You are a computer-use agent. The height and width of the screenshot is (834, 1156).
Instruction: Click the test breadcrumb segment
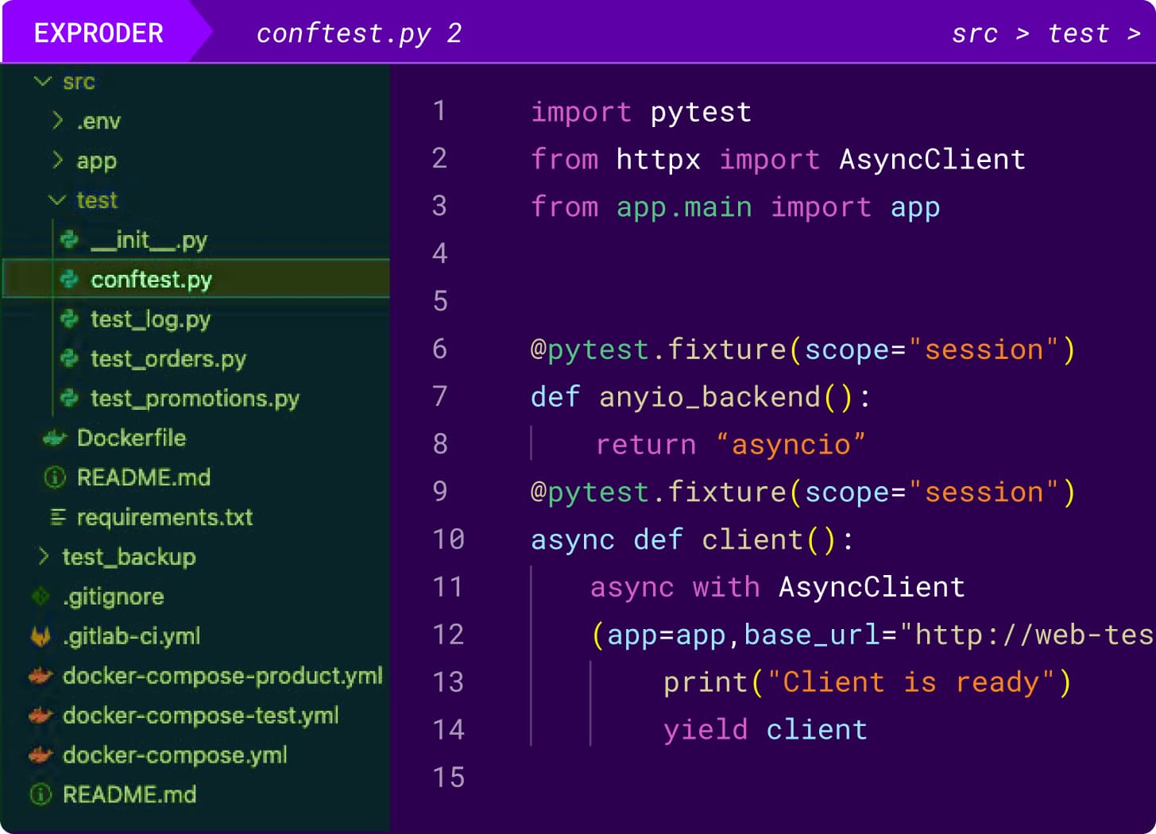[1077, 33]
